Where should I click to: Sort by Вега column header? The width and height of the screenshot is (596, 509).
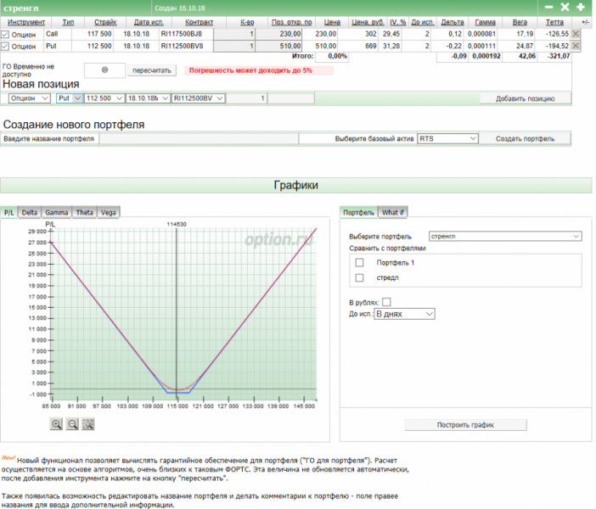point(520,22)
